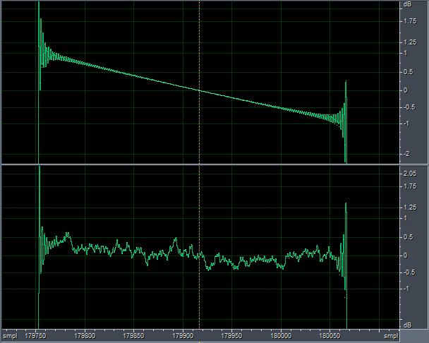The height and width of the screenshot is (343, 429).
Task: Click the dB label above the upper channel scale
Action: (x=407, y=4)
